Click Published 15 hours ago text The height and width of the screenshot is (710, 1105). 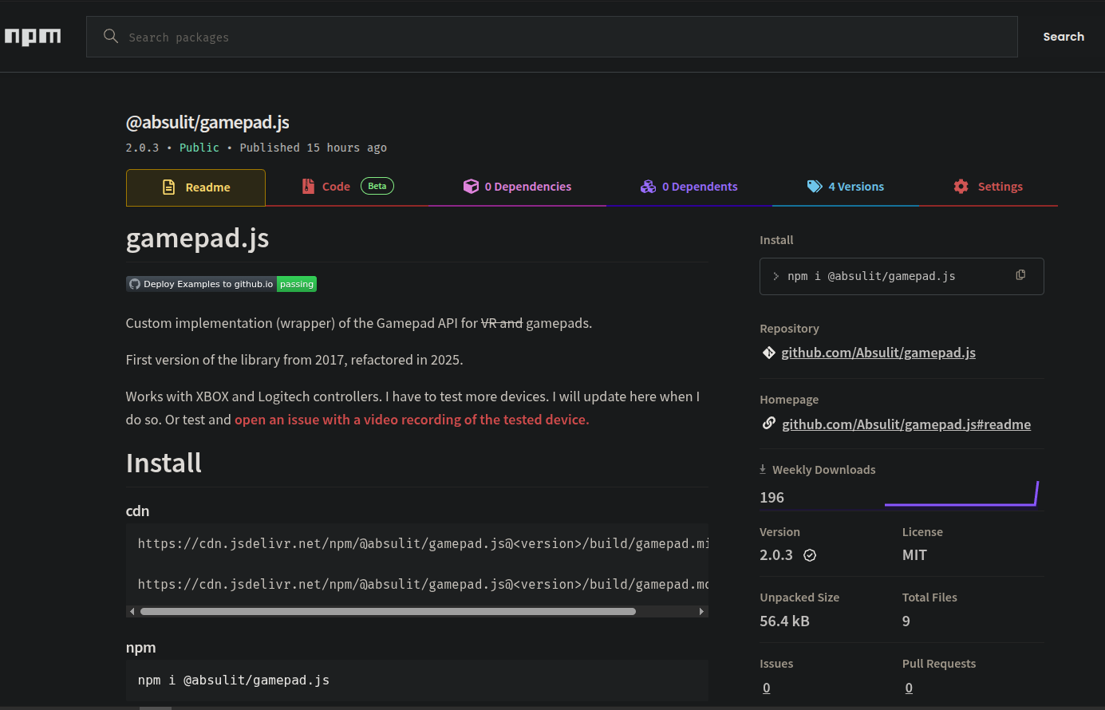314,148
